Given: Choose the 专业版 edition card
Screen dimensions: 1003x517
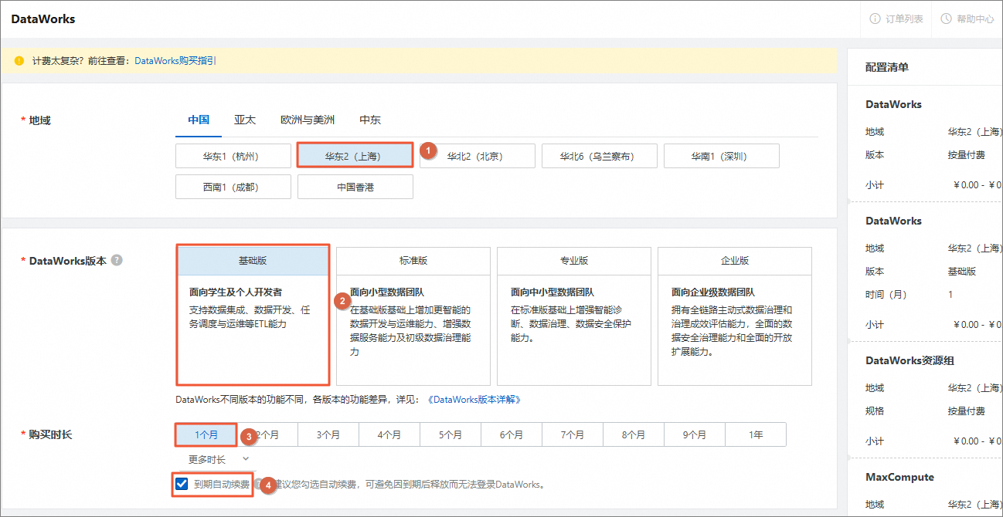Looking at the screenshot, I should pyautogui.click(x=574, y=316).
